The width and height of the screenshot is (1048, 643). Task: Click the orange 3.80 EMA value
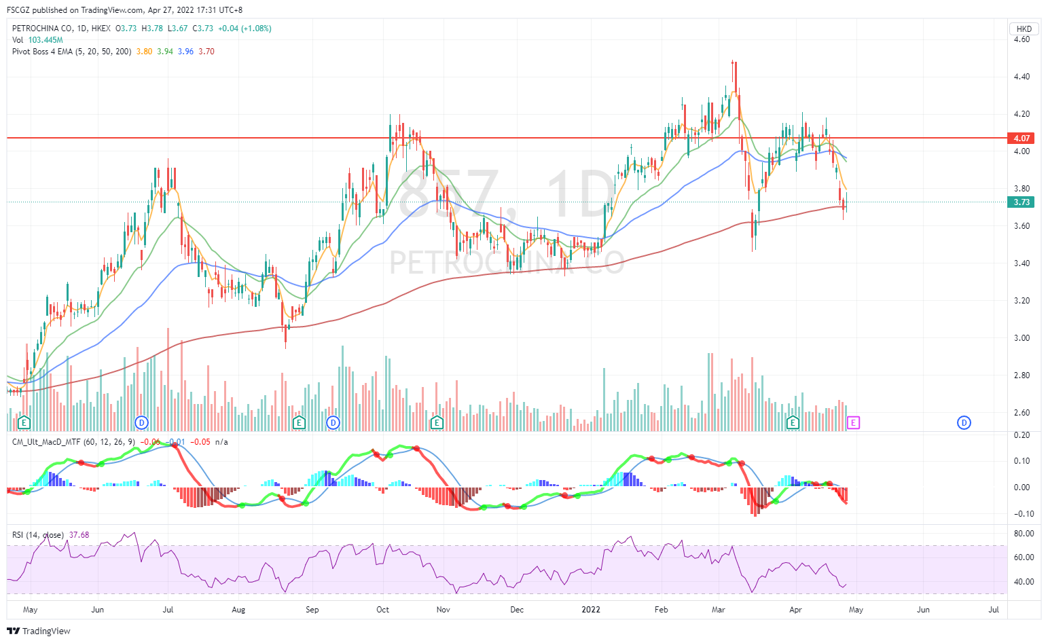144,52
